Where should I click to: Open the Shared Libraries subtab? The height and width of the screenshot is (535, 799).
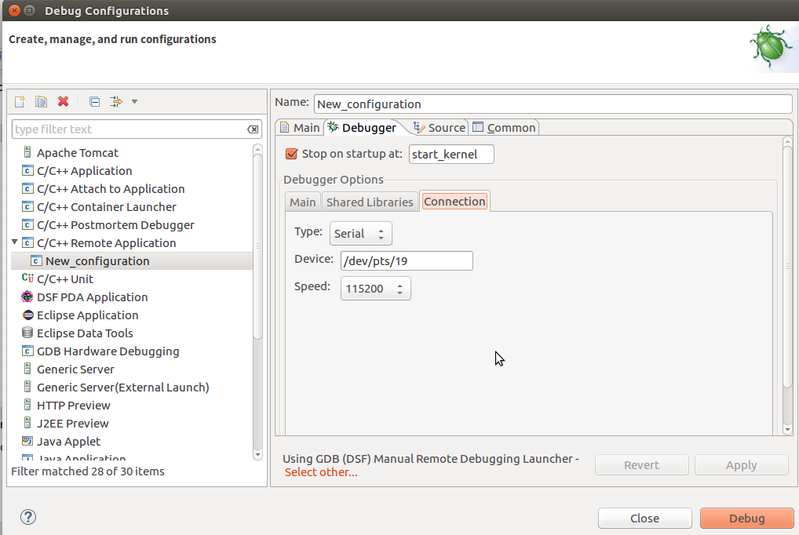370,202
